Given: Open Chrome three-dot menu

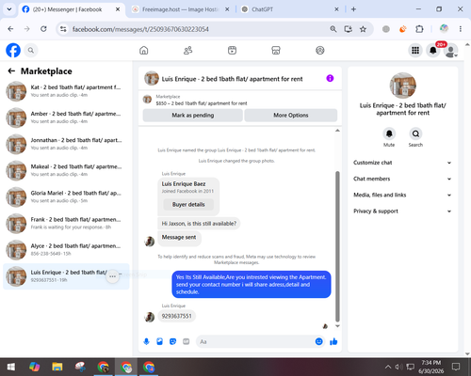Looking at the screenshot, I should [x=461, y=29].
